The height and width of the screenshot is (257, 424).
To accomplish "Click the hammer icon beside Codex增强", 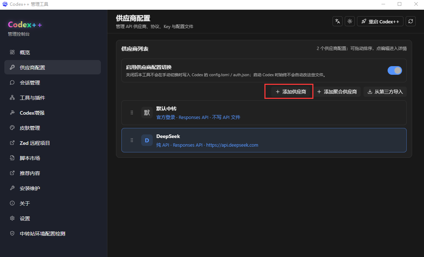I will (12, 113).
